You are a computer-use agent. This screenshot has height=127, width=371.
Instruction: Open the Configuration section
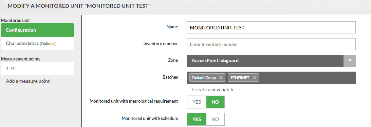coord(37,30)
